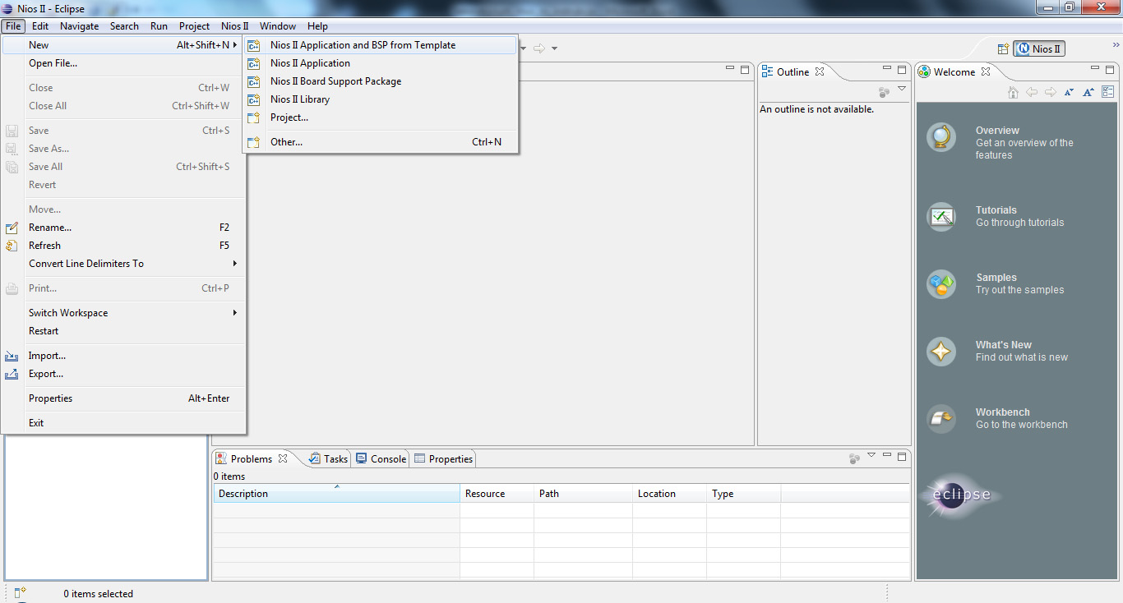Open the Navigate menu
This screenshot has height=603, width=1123.
tap(80, 26)
